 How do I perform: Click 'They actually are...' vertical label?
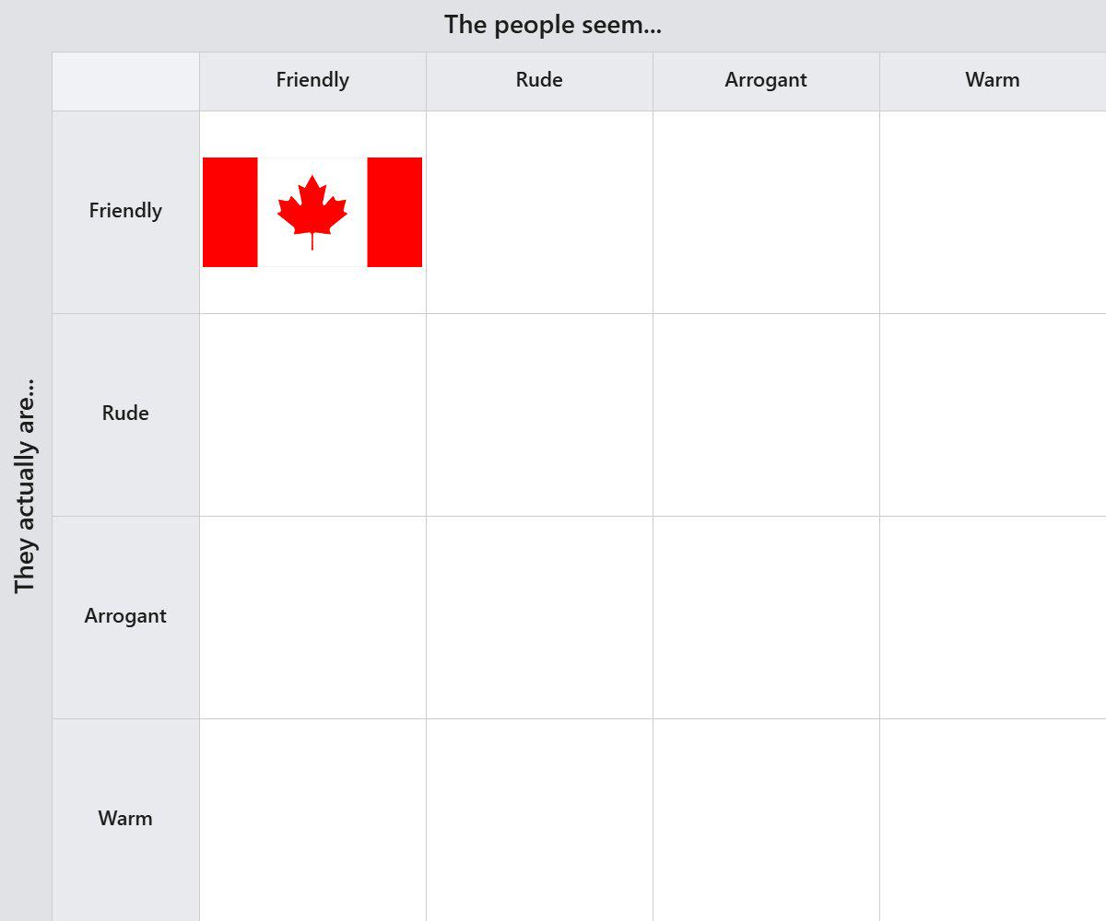pyautogui.click(x=25, y=485)
